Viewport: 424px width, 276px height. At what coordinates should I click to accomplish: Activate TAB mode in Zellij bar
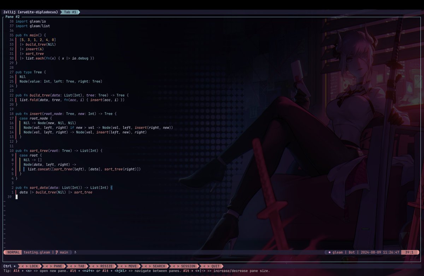coord(77,266)
